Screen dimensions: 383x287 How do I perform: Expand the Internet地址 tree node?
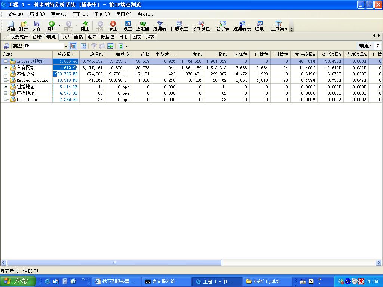tap(6, 61)
